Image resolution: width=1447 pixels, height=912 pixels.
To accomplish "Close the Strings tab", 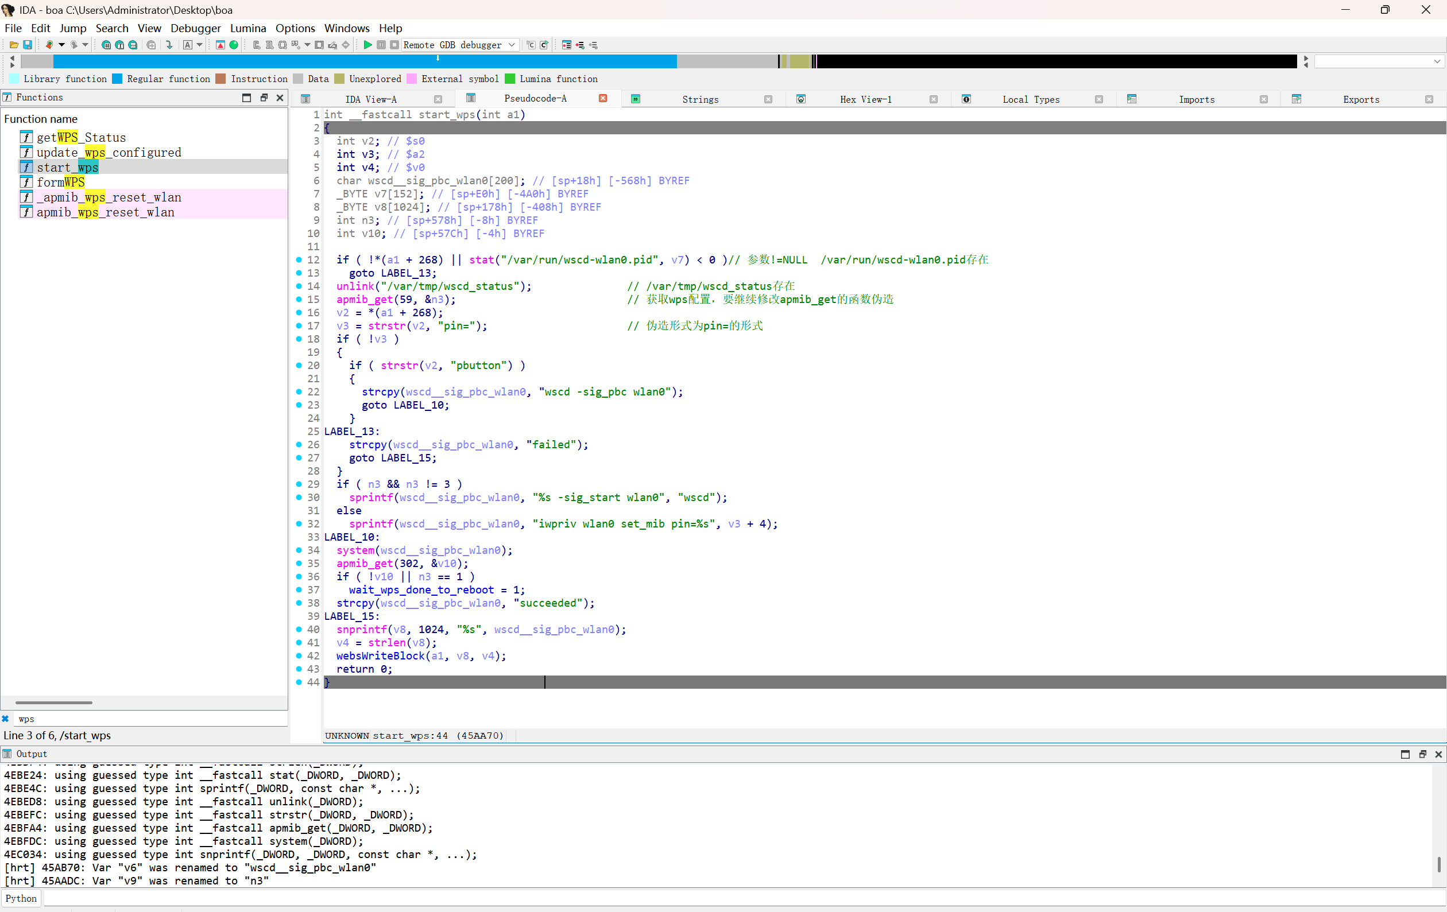I will tap(768, 100).
